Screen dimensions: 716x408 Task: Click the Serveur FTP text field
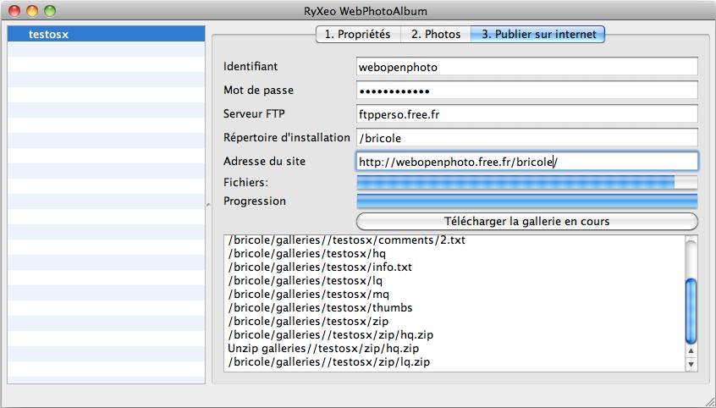[x=527, y=114]
